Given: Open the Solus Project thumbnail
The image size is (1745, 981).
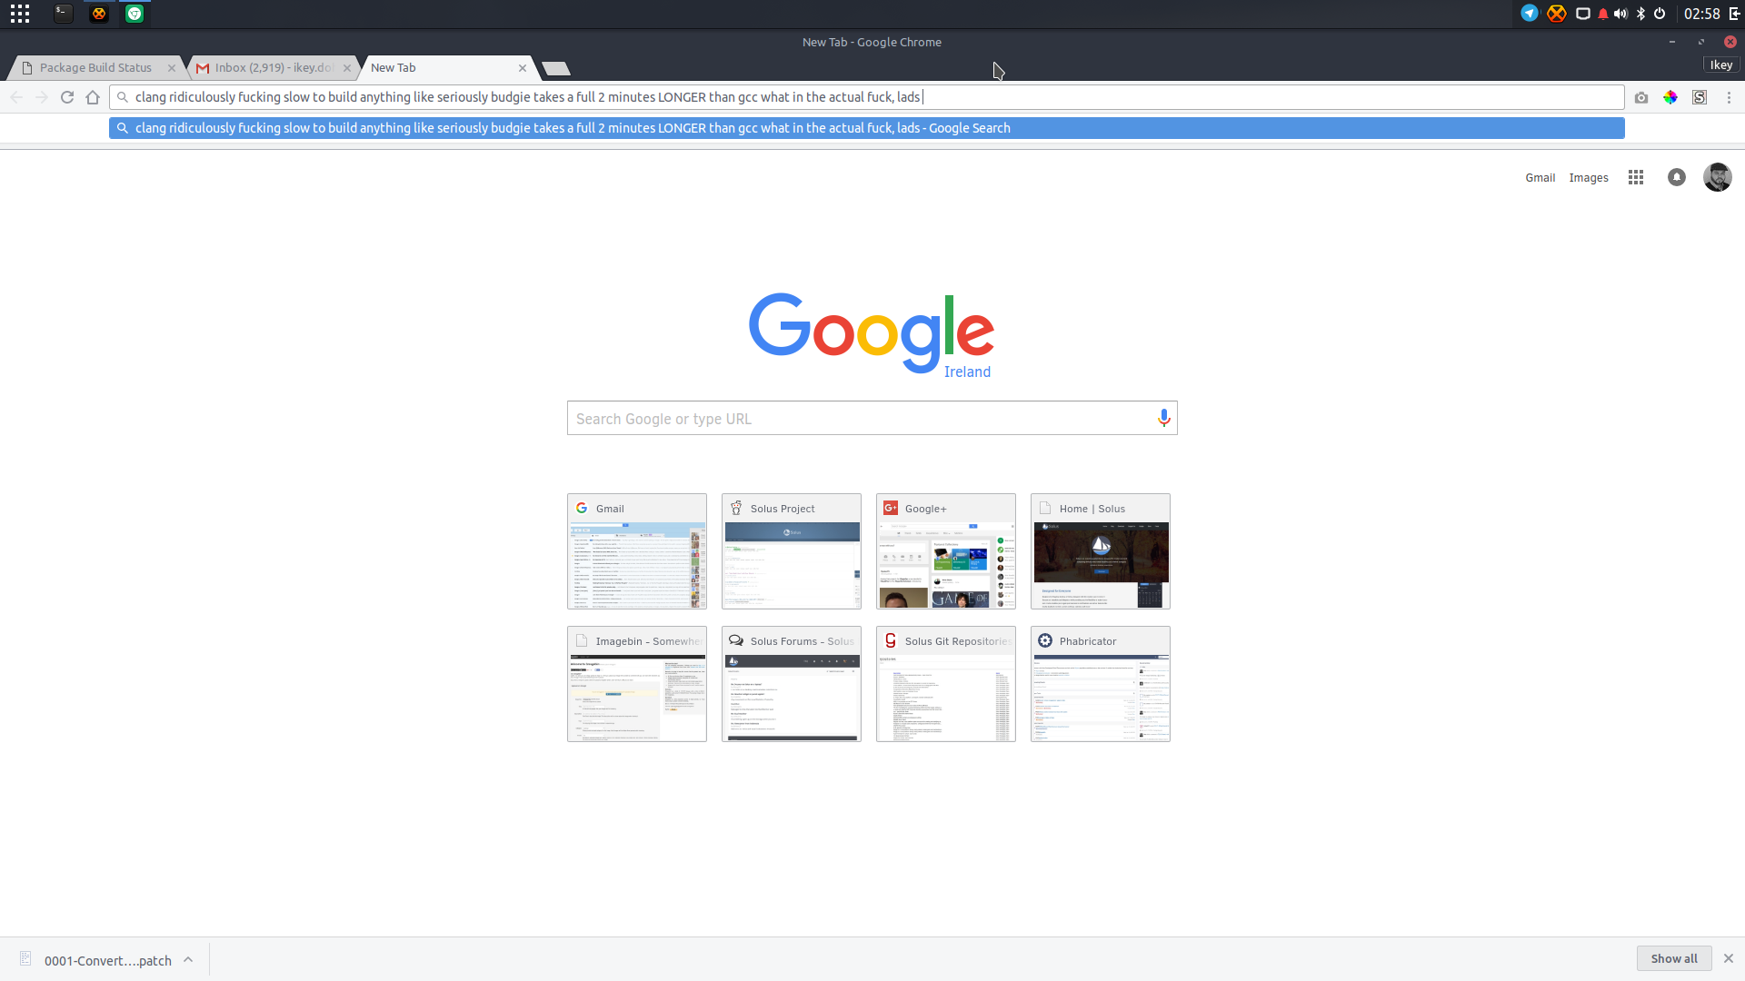Looking at the screenshot, I should pos(792,551).
